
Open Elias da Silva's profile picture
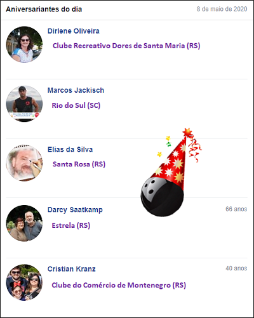click(x=24, y=163)
